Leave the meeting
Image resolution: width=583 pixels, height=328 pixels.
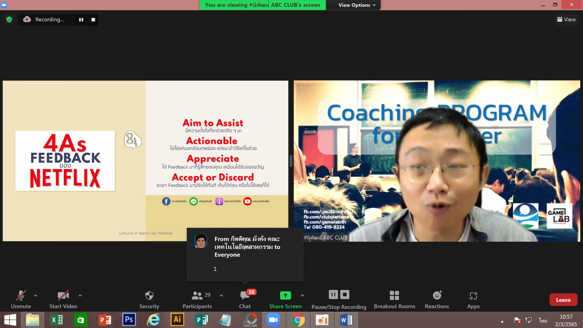click(x=563, y=300)
